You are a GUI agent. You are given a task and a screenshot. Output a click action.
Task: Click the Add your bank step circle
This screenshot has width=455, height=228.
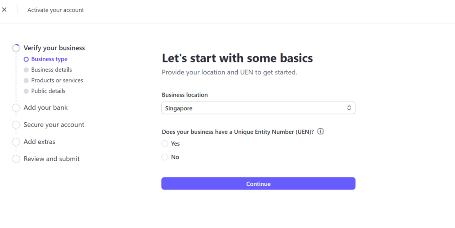pyautogui.click(x=16, y=108)
